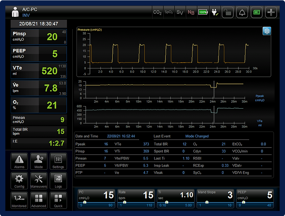Open the SpO2 monitoring icon
Screen dimensions: 285x216
[x=169, y=12]
